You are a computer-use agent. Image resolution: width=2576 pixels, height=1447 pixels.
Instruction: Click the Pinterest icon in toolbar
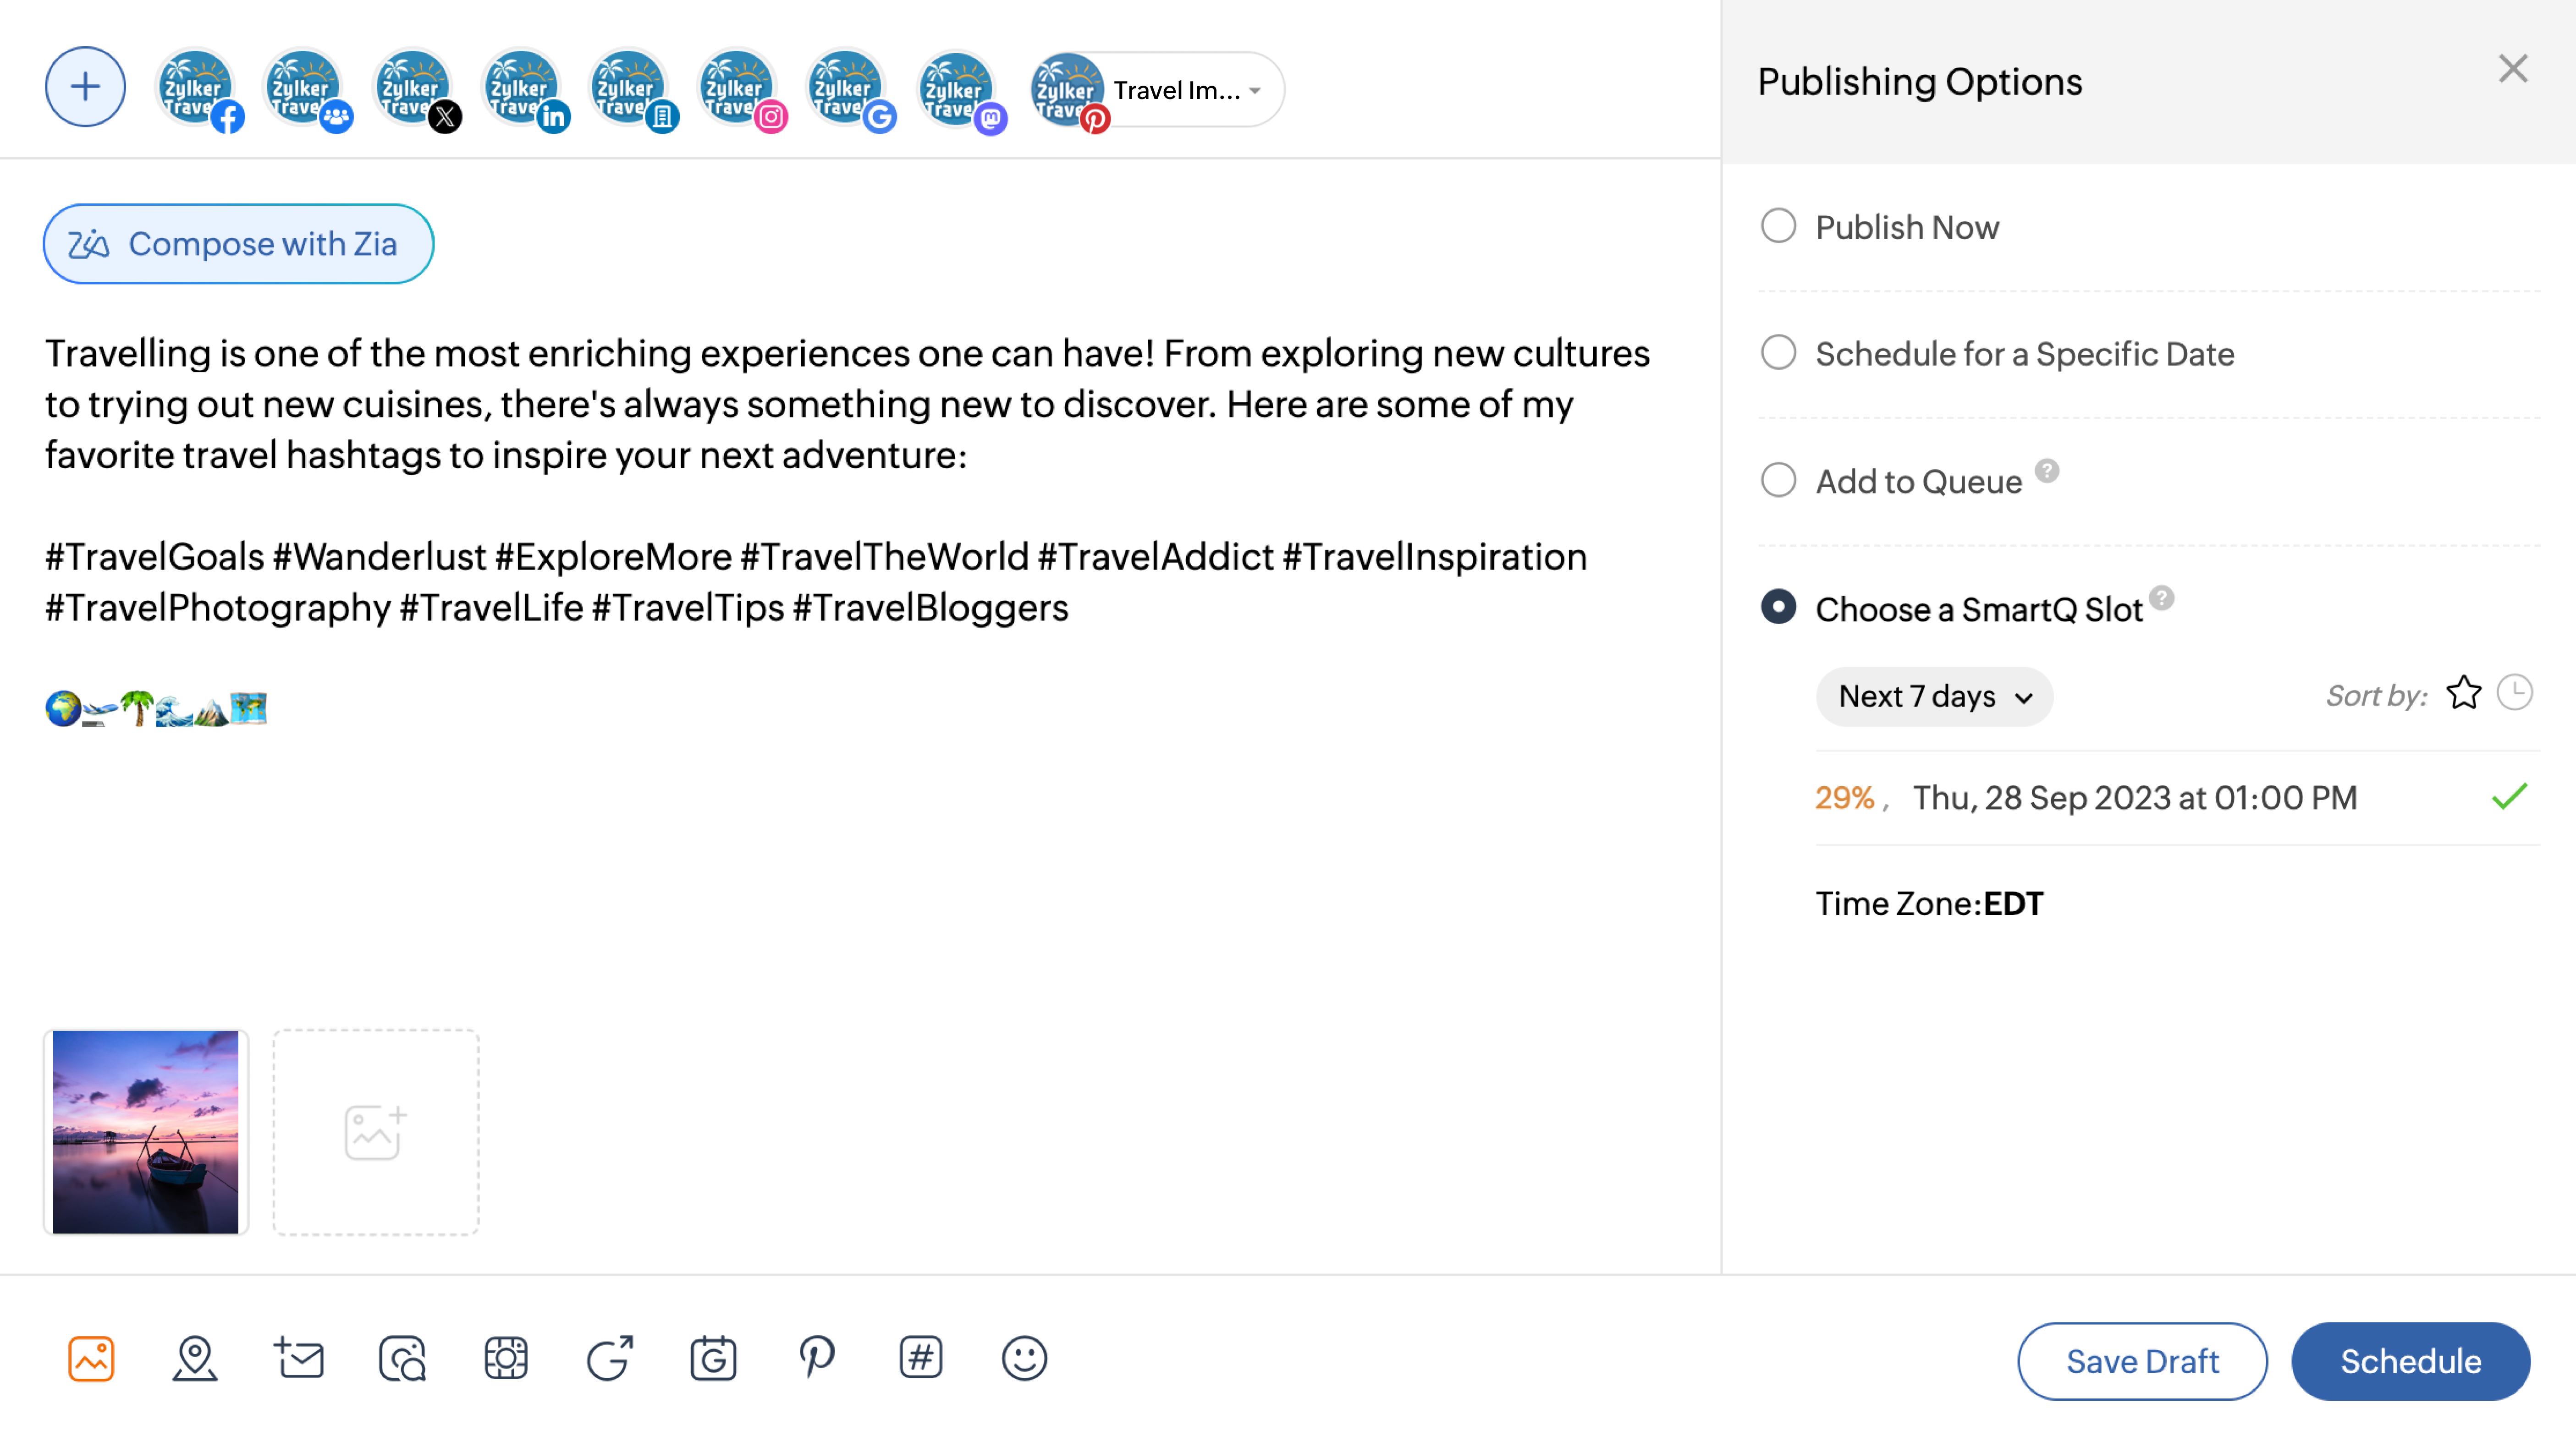(x=817, y=1359)
